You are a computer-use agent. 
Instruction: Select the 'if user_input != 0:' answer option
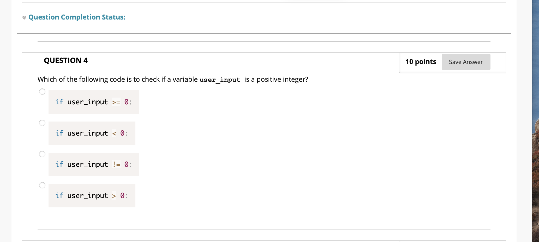pos(42,154)
